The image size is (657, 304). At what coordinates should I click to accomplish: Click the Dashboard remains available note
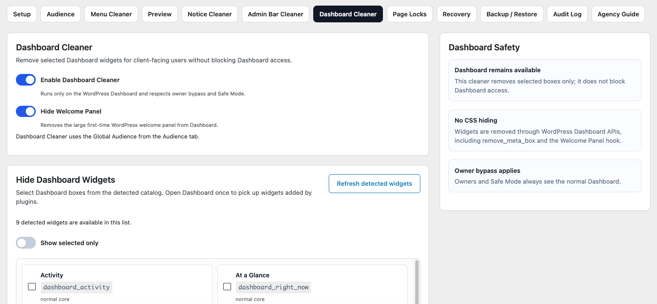pyautogui.click(x=545, y=80)
